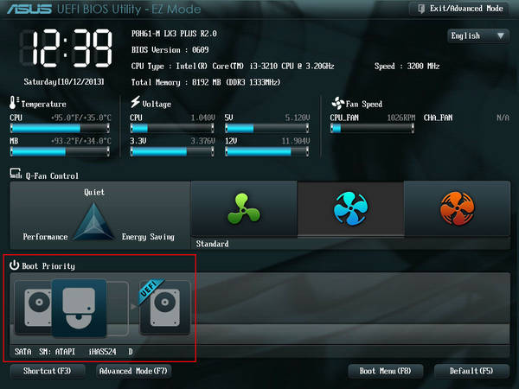Load Default (F5) settings

click(x=471, y=371)
